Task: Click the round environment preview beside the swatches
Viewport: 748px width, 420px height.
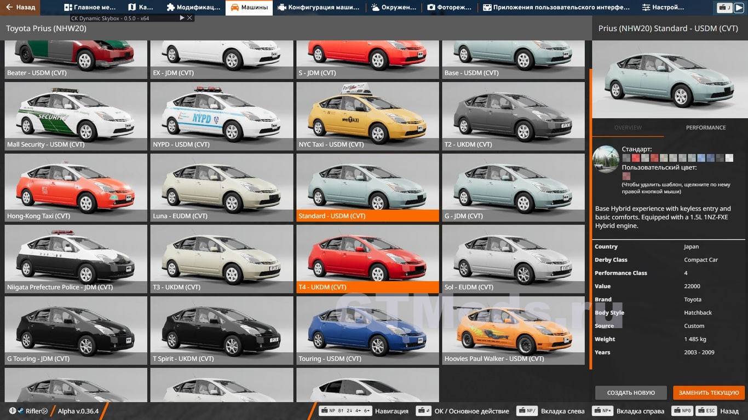Action: point(606,159)
